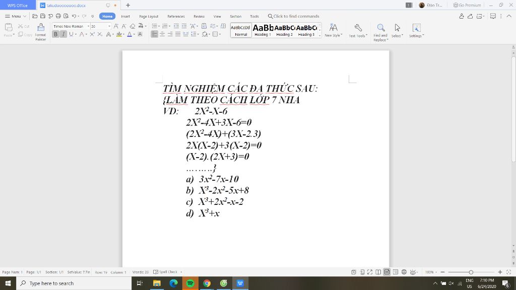Open a new tab with plus button
Screen dimensions: 516x290
click(x=128, y=5)
